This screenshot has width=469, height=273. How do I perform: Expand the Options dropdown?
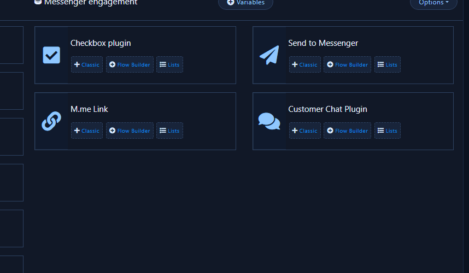(433, 3)
